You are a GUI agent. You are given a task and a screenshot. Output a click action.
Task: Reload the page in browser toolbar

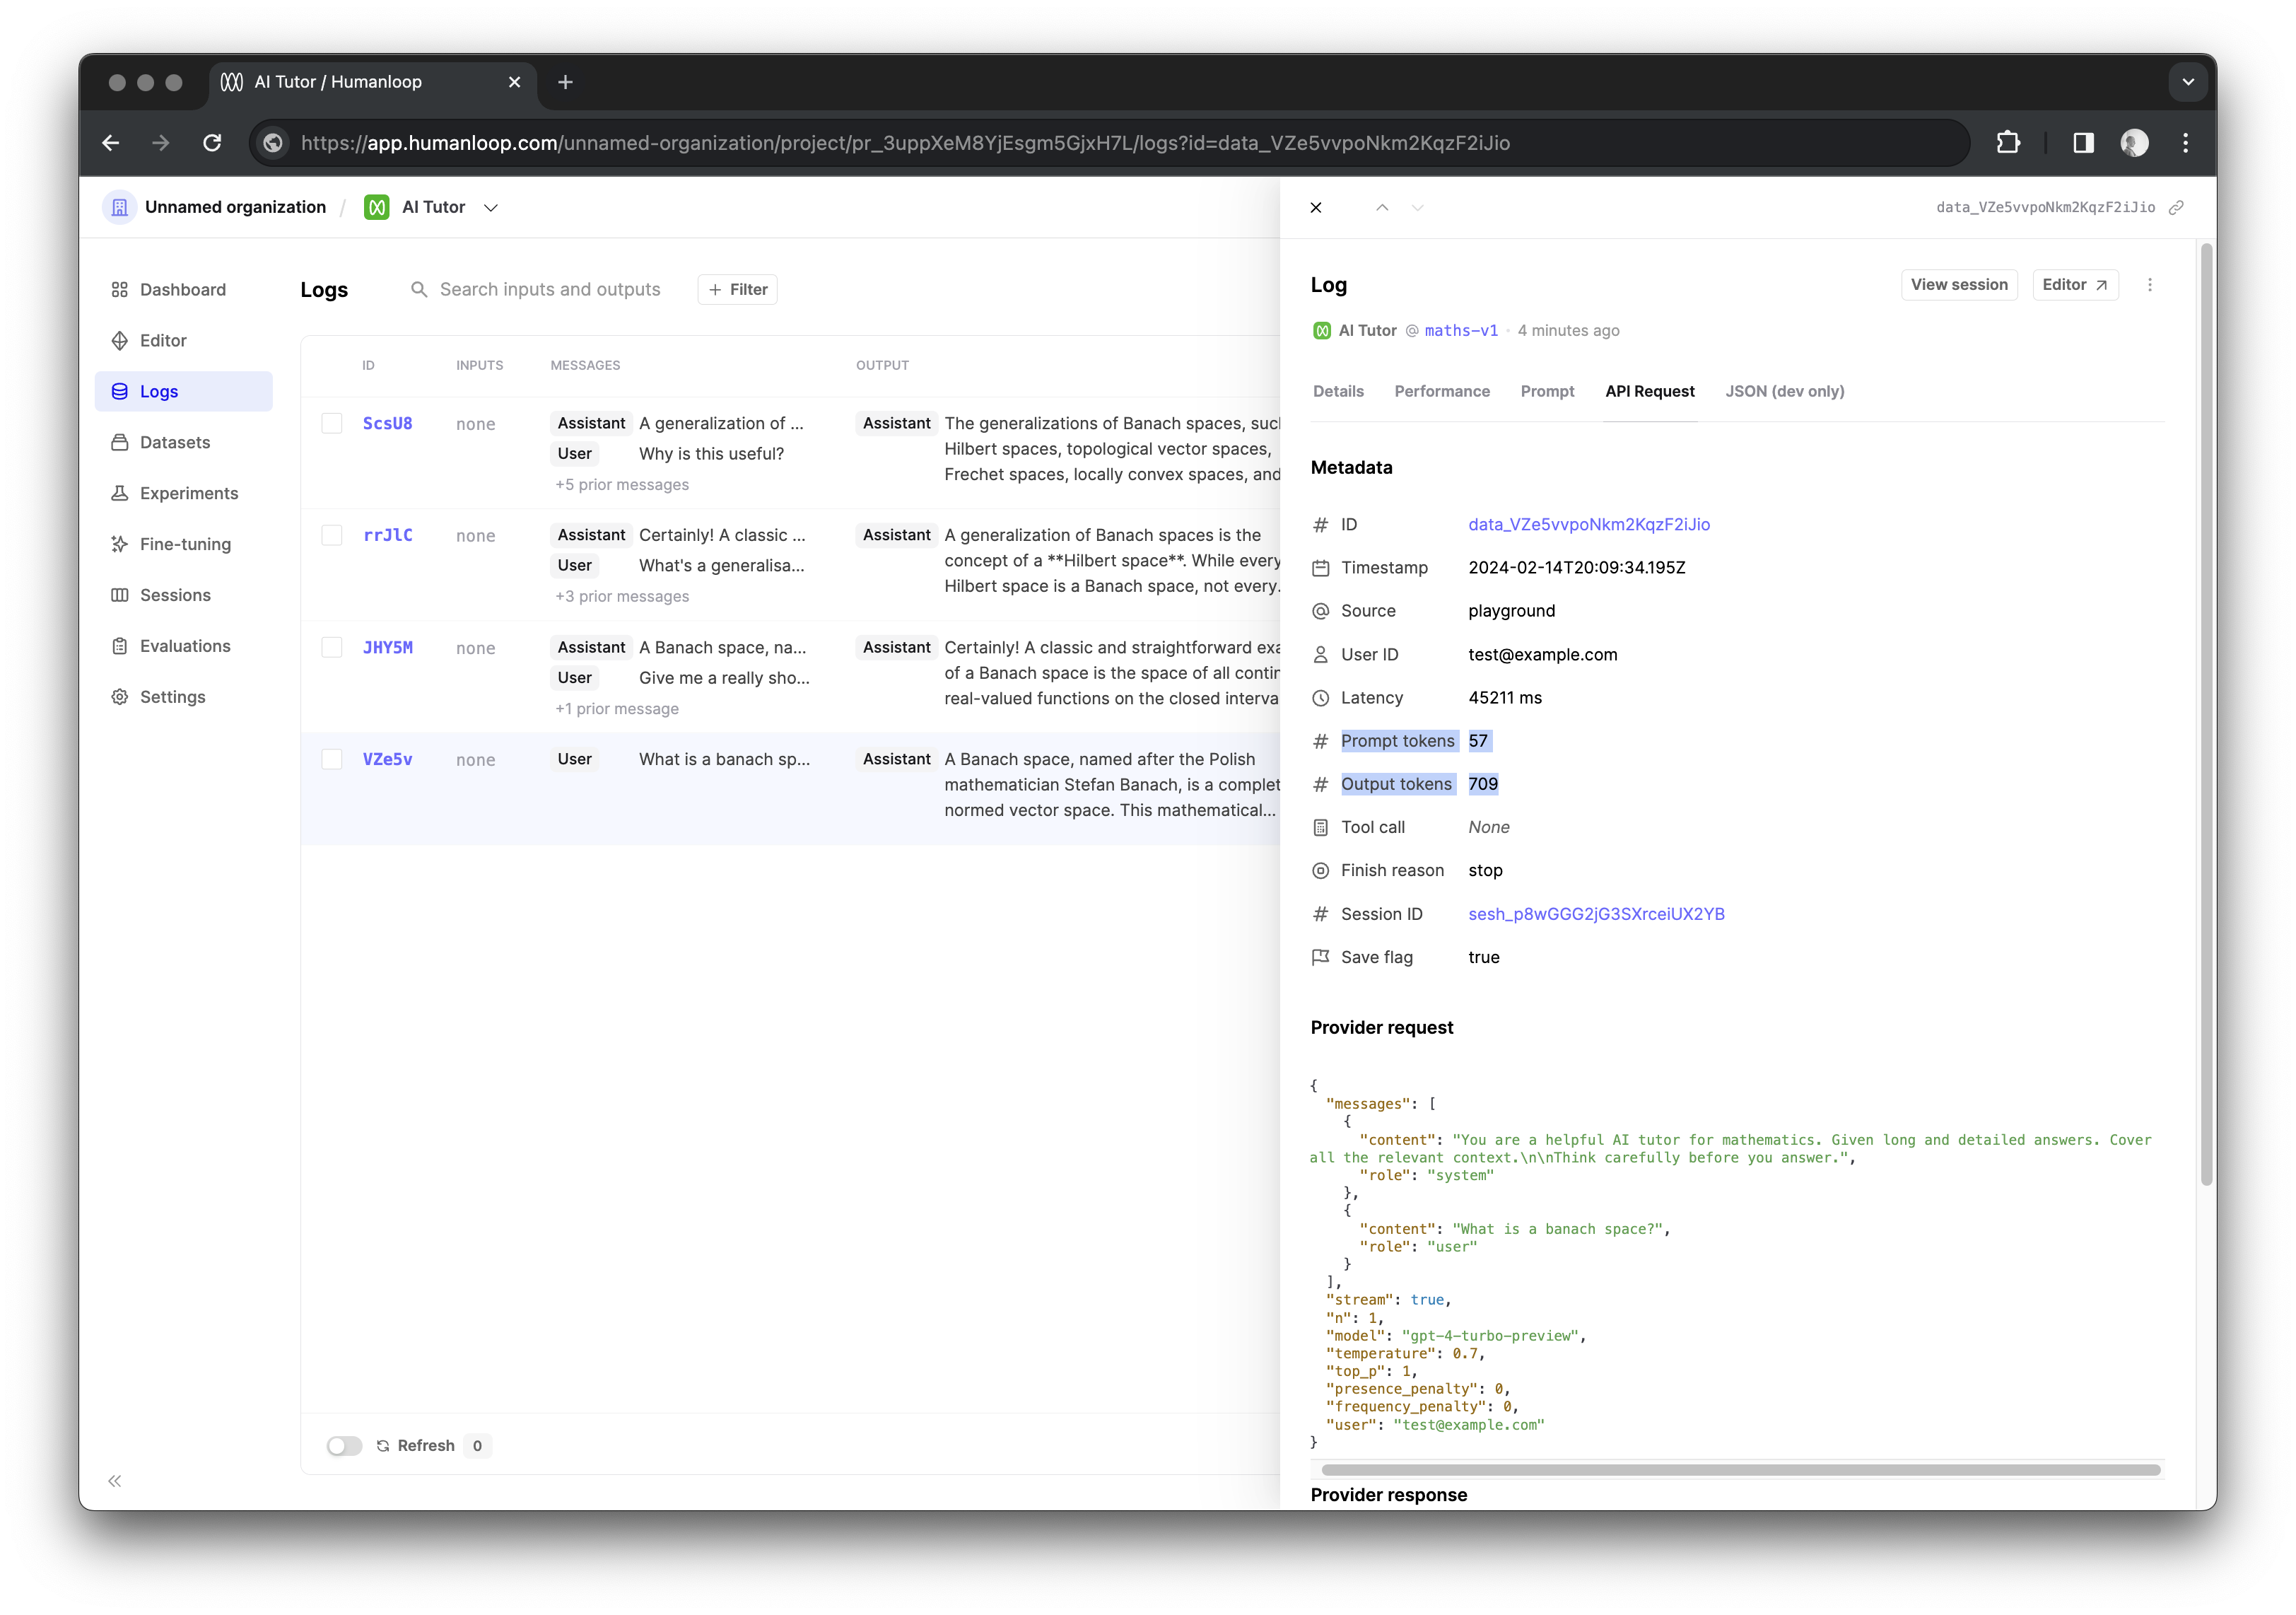pos(212,143)
